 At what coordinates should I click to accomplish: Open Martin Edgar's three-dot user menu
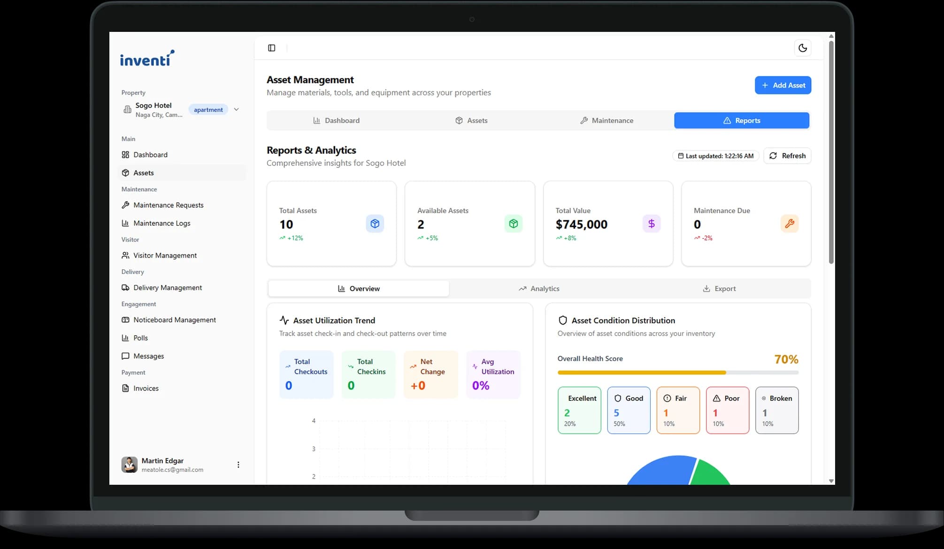pyautogui.click(x=238, y=465)
